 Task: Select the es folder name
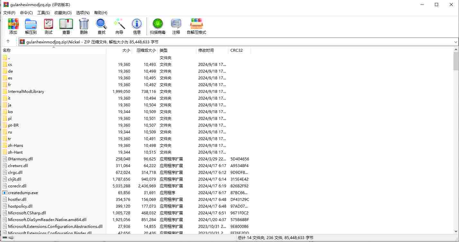(10, 78)
